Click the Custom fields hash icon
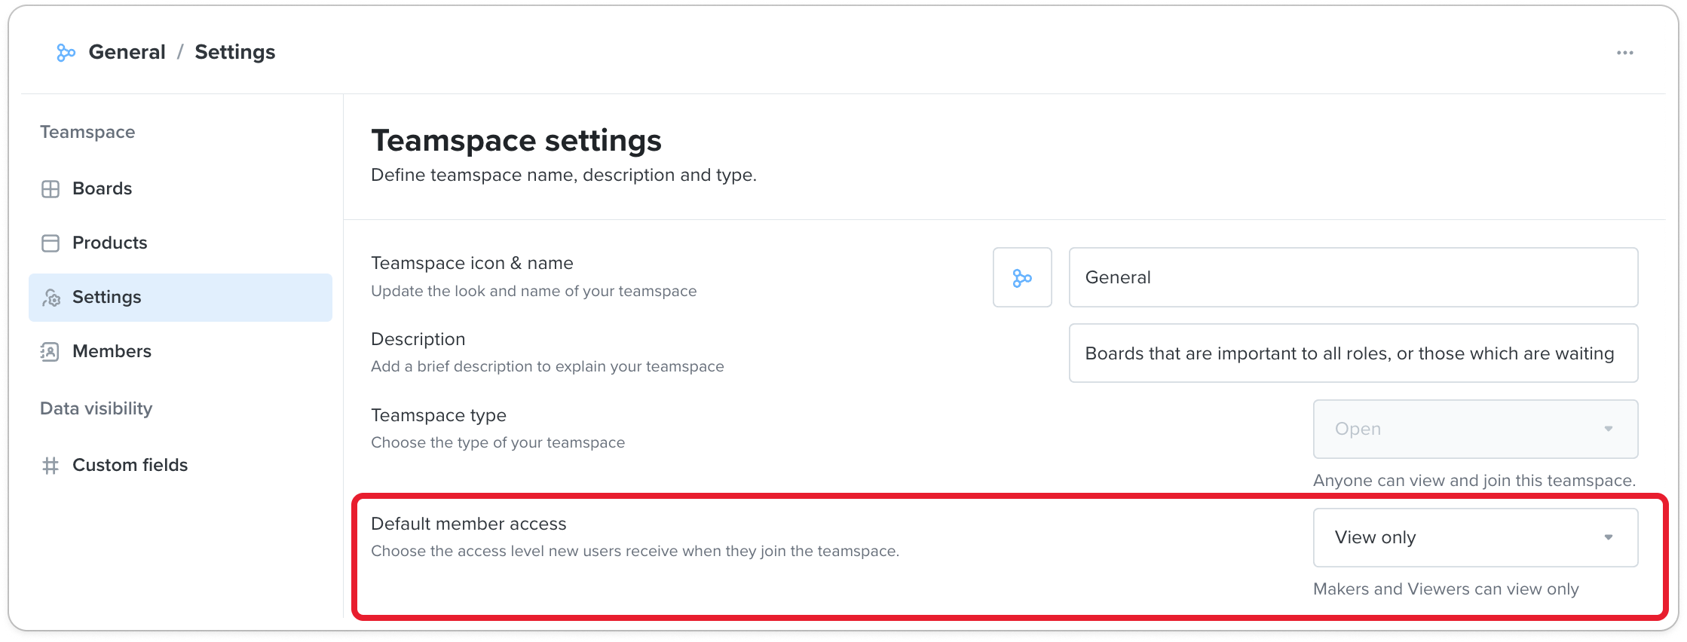Image resolution: width=1687 pixels, height=642 pixels. point(51,466)
